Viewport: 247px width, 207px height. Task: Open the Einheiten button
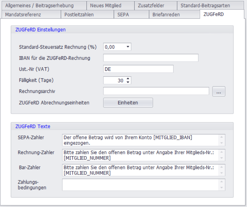pos(128,103)
